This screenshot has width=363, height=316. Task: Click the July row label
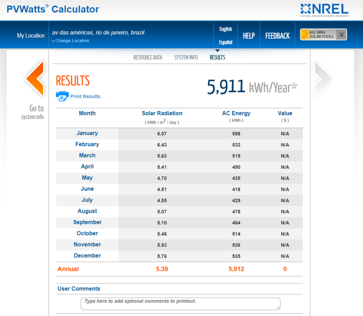click(x=87, y=200)
